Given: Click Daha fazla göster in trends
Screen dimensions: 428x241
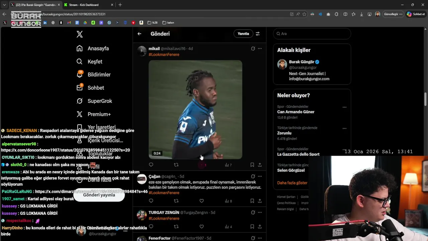Looking at the screenshot, I should coord(292,183).
